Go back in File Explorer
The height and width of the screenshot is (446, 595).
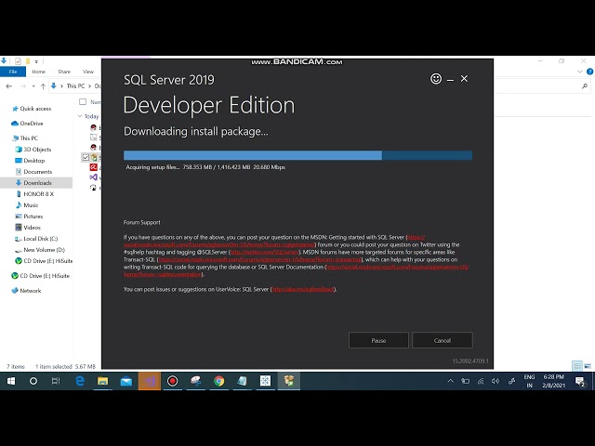8,86
